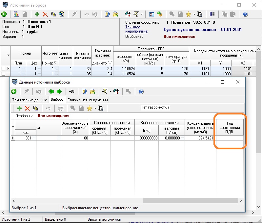Go to the previous source with the green left arrow
Viewport: 262px width, 223px height.
[51, 91]
